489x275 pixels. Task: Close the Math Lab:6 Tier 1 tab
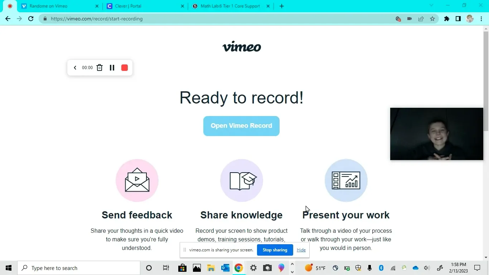[x=268, y=6]
